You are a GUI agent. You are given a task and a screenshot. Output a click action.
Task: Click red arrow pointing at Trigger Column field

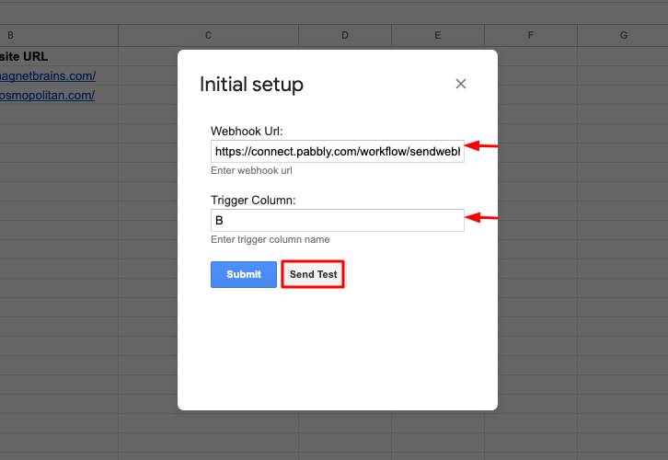click(481, 218)
